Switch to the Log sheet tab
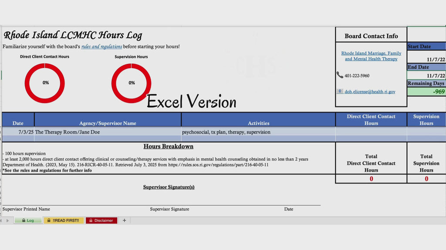 (x=28, y=220)
